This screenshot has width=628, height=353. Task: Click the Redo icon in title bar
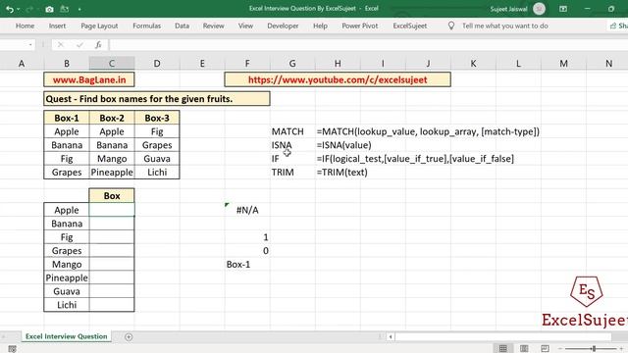pos(29,9)
